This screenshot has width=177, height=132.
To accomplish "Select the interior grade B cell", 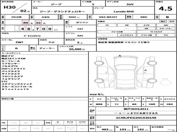I will (x=167, y=17).
